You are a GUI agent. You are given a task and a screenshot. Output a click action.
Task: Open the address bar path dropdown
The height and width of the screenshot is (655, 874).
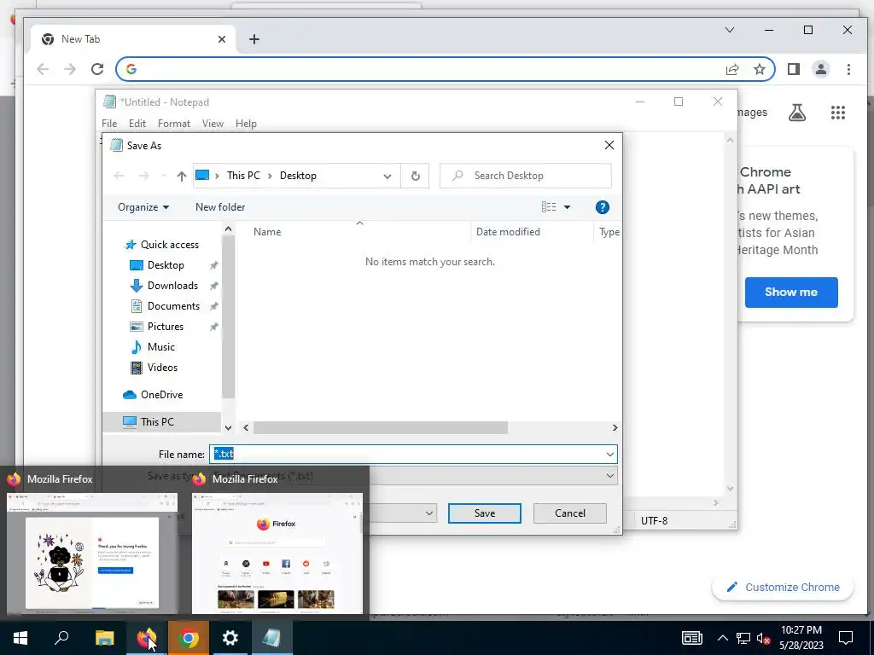[387, 176]
